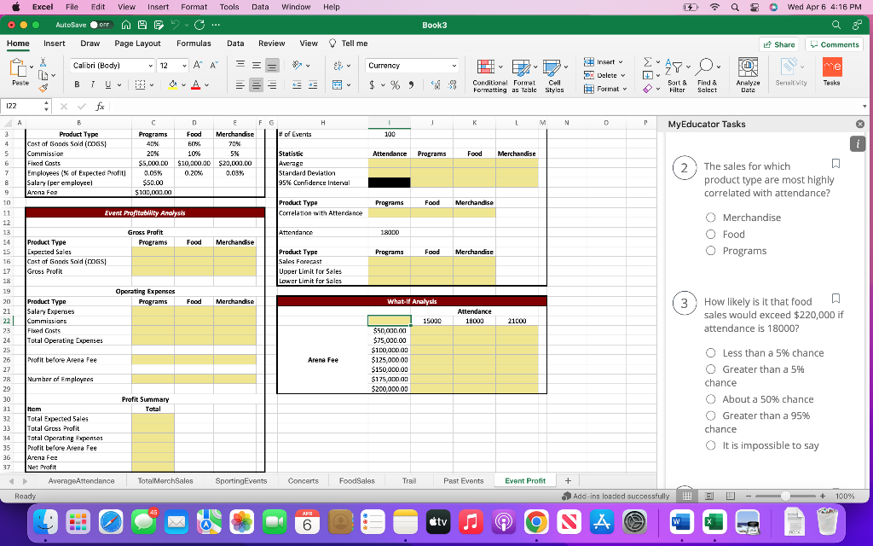Expand the font size dropdown
This screenshot has height=546, width=873.
[x=187, y=65]
